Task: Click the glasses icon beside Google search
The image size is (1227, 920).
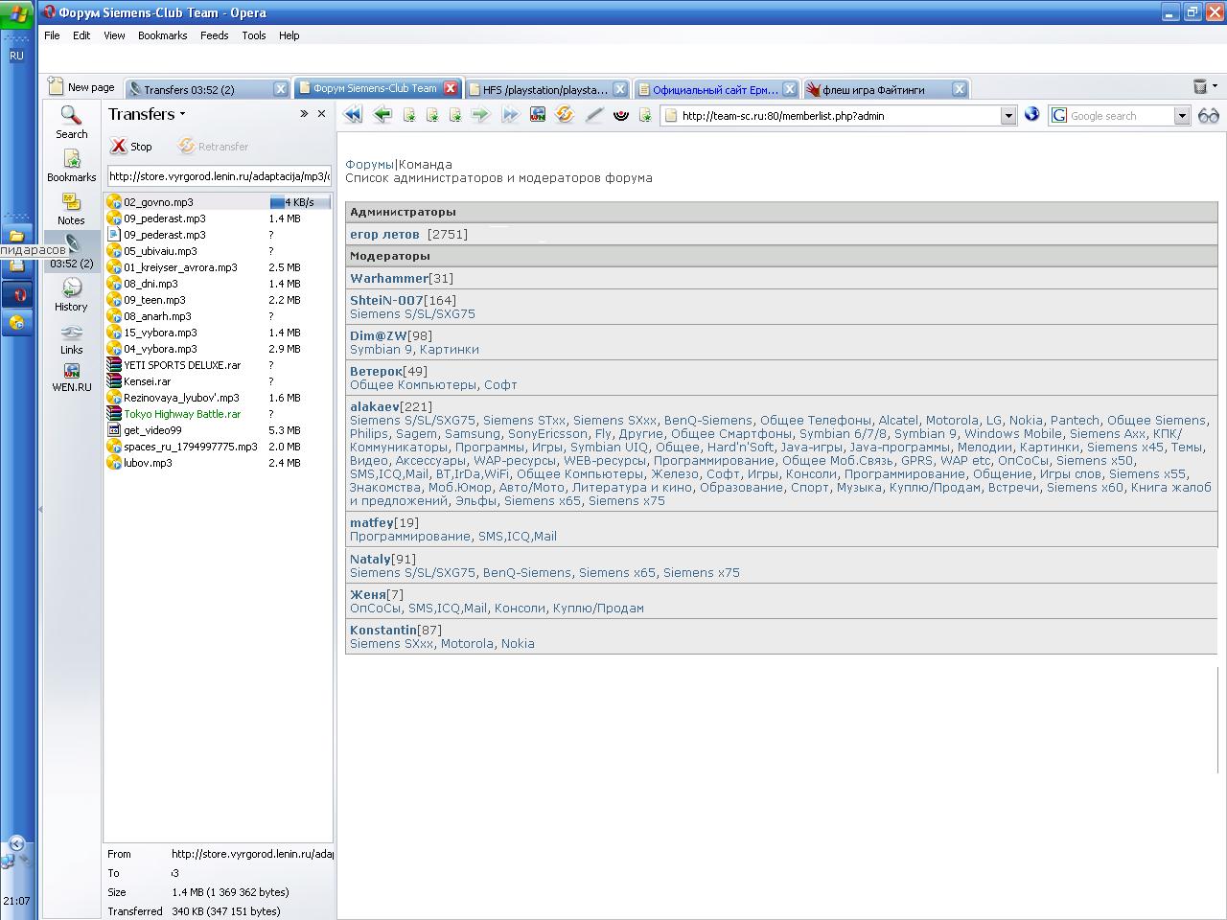Action: tap(1209, 115)
